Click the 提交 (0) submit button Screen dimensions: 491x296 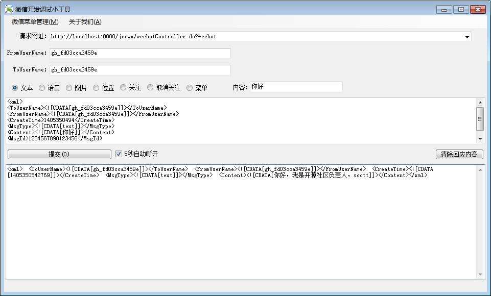tap(59, 154)
